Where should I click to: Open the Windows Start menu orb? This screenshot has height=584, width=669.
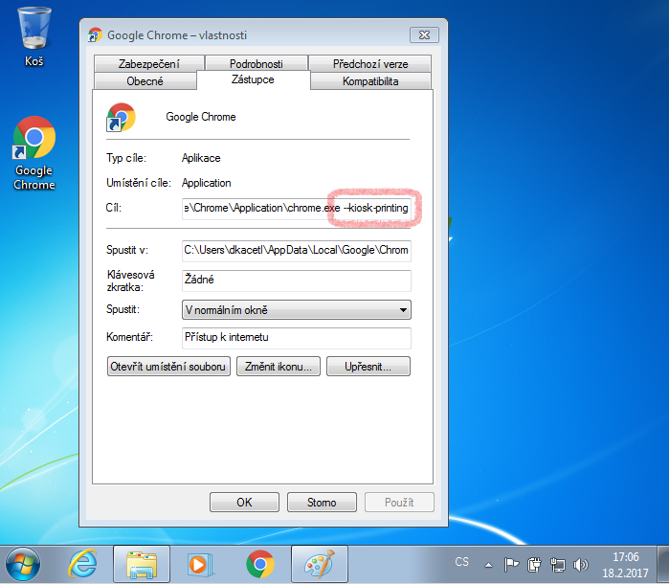23,564
